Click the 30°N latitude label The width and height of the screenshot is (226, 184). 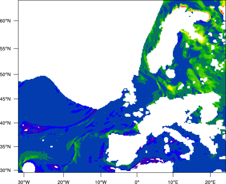point(5,170)
